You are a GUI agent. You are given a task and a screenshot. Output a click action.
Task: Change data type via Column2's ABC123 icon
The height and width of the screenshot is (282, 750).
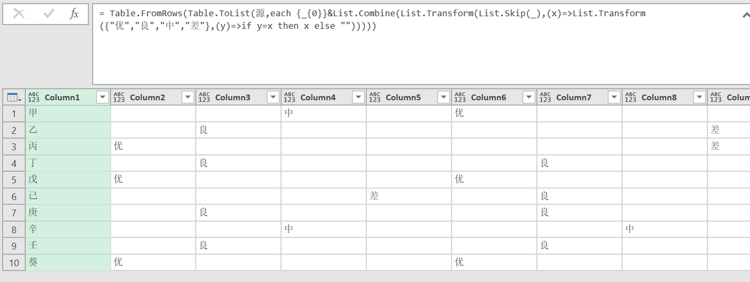pos(119,97)
